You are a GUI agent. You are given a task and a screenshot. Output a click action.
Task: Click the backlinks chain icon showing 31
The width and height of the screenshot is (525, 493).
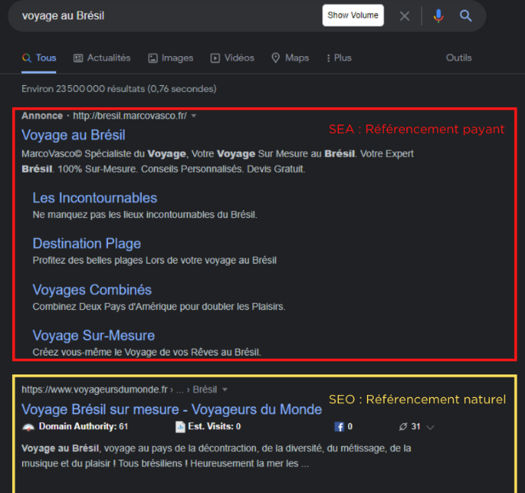403,427
